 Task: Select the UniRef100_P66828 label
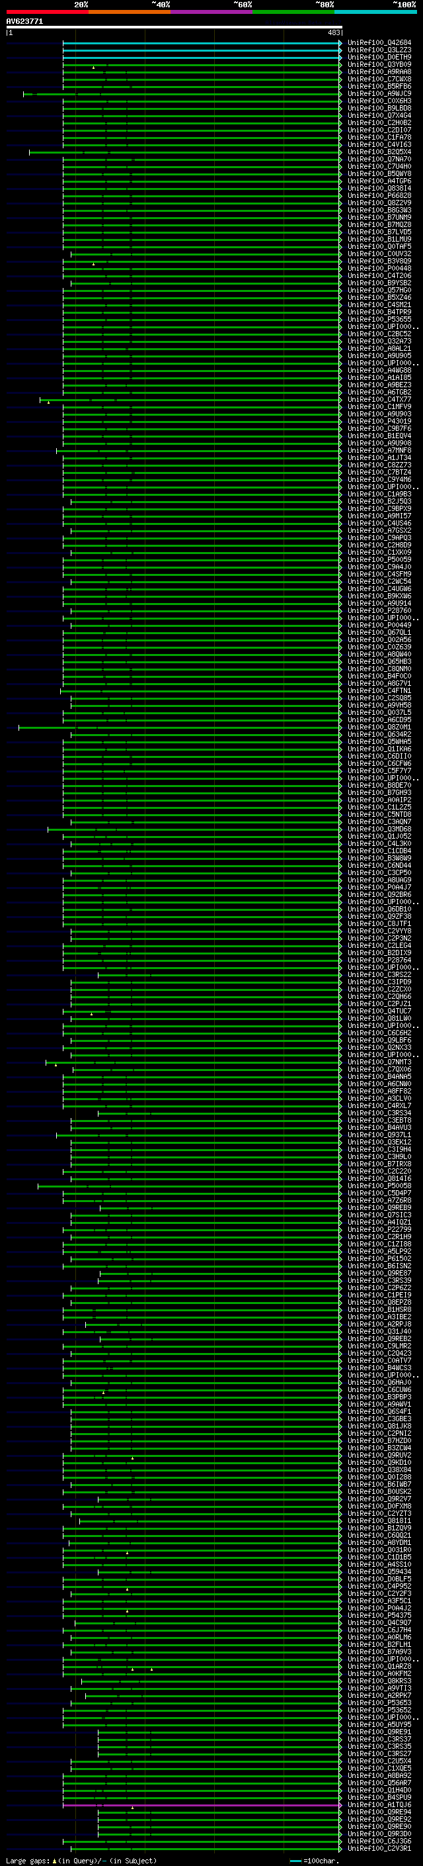coord(379,195)
